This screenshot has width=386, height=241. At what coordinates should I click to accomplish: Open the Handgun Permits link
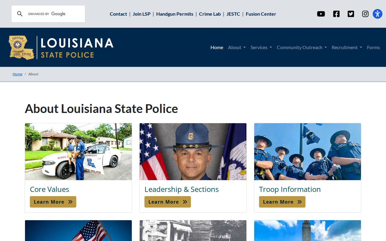coord(175,14)
